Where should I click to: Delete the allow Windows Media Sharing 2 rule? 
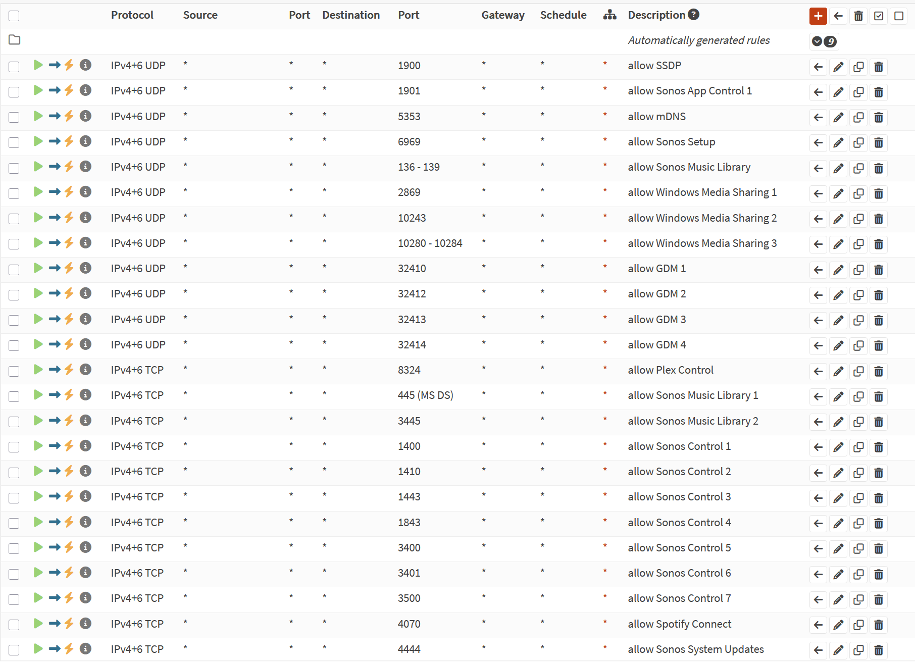click(x=879, y=219)
